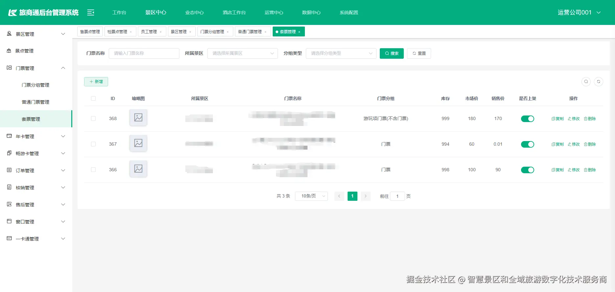Click the 畅游卡管理 sidebar icon

[9, 153]
